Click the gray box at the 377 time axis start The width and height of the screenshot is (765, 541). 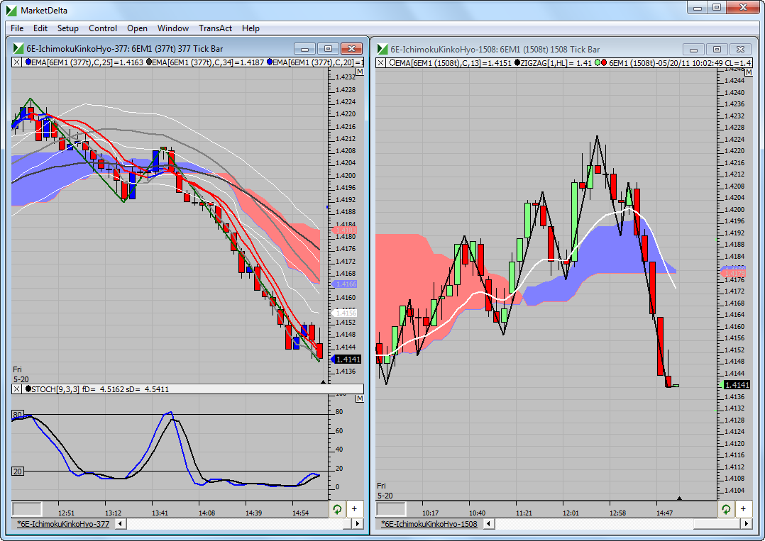pyautogui.click(x=27, y=509)
